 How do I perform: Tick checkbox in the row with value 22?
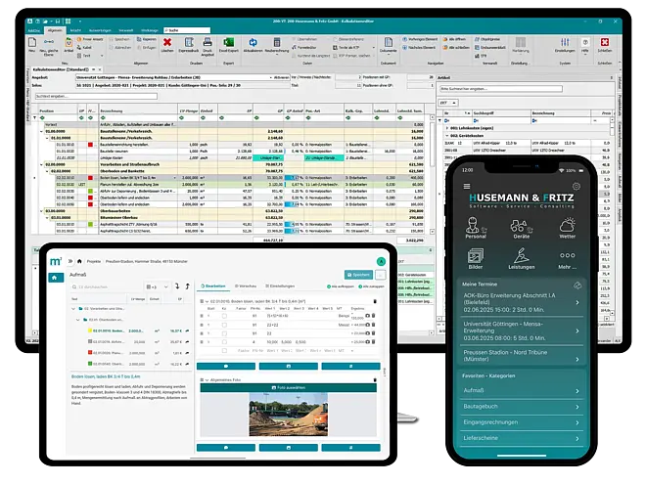(x=224, y=333)
